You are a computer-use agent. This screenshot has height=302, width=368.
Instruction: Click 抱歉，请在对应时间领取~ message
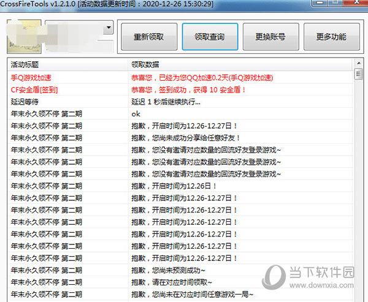(172, 282)
